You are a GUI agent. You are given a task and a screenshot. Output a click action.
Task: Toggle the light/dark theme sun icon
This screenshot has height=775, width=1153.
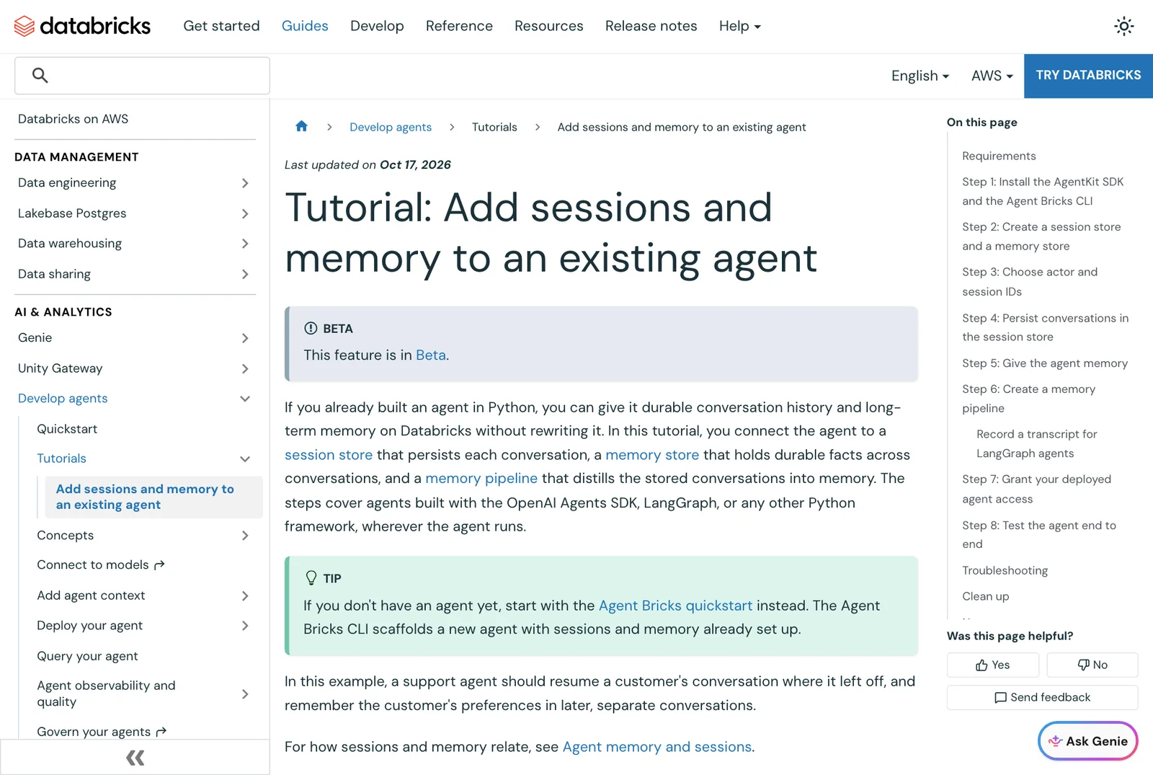[1123, 26]
